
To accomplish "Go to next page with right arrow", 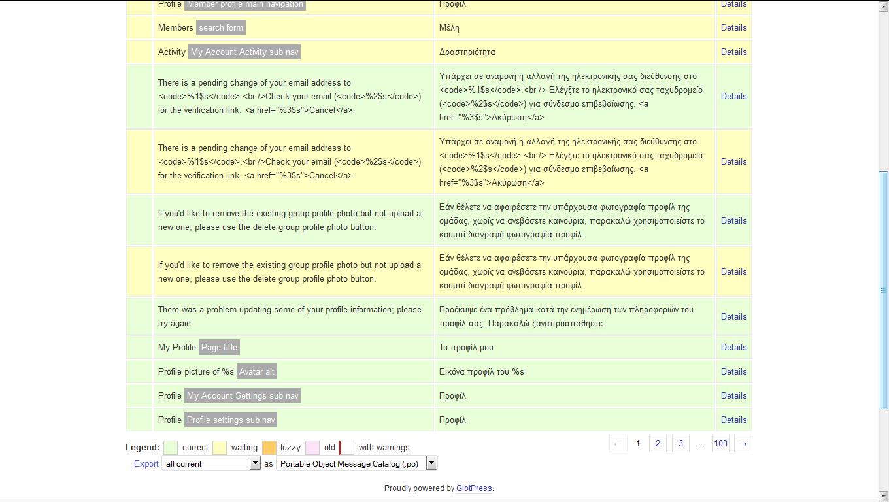I will [743, 444].
